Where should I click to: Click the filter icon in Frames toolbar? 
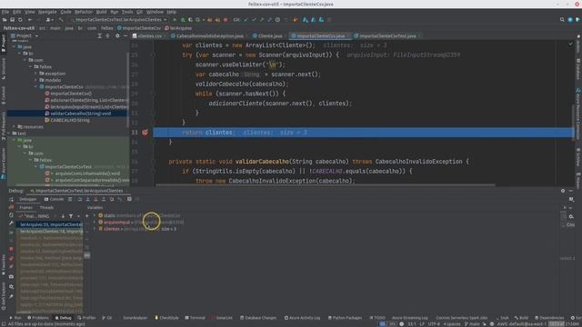coord(71,216)
